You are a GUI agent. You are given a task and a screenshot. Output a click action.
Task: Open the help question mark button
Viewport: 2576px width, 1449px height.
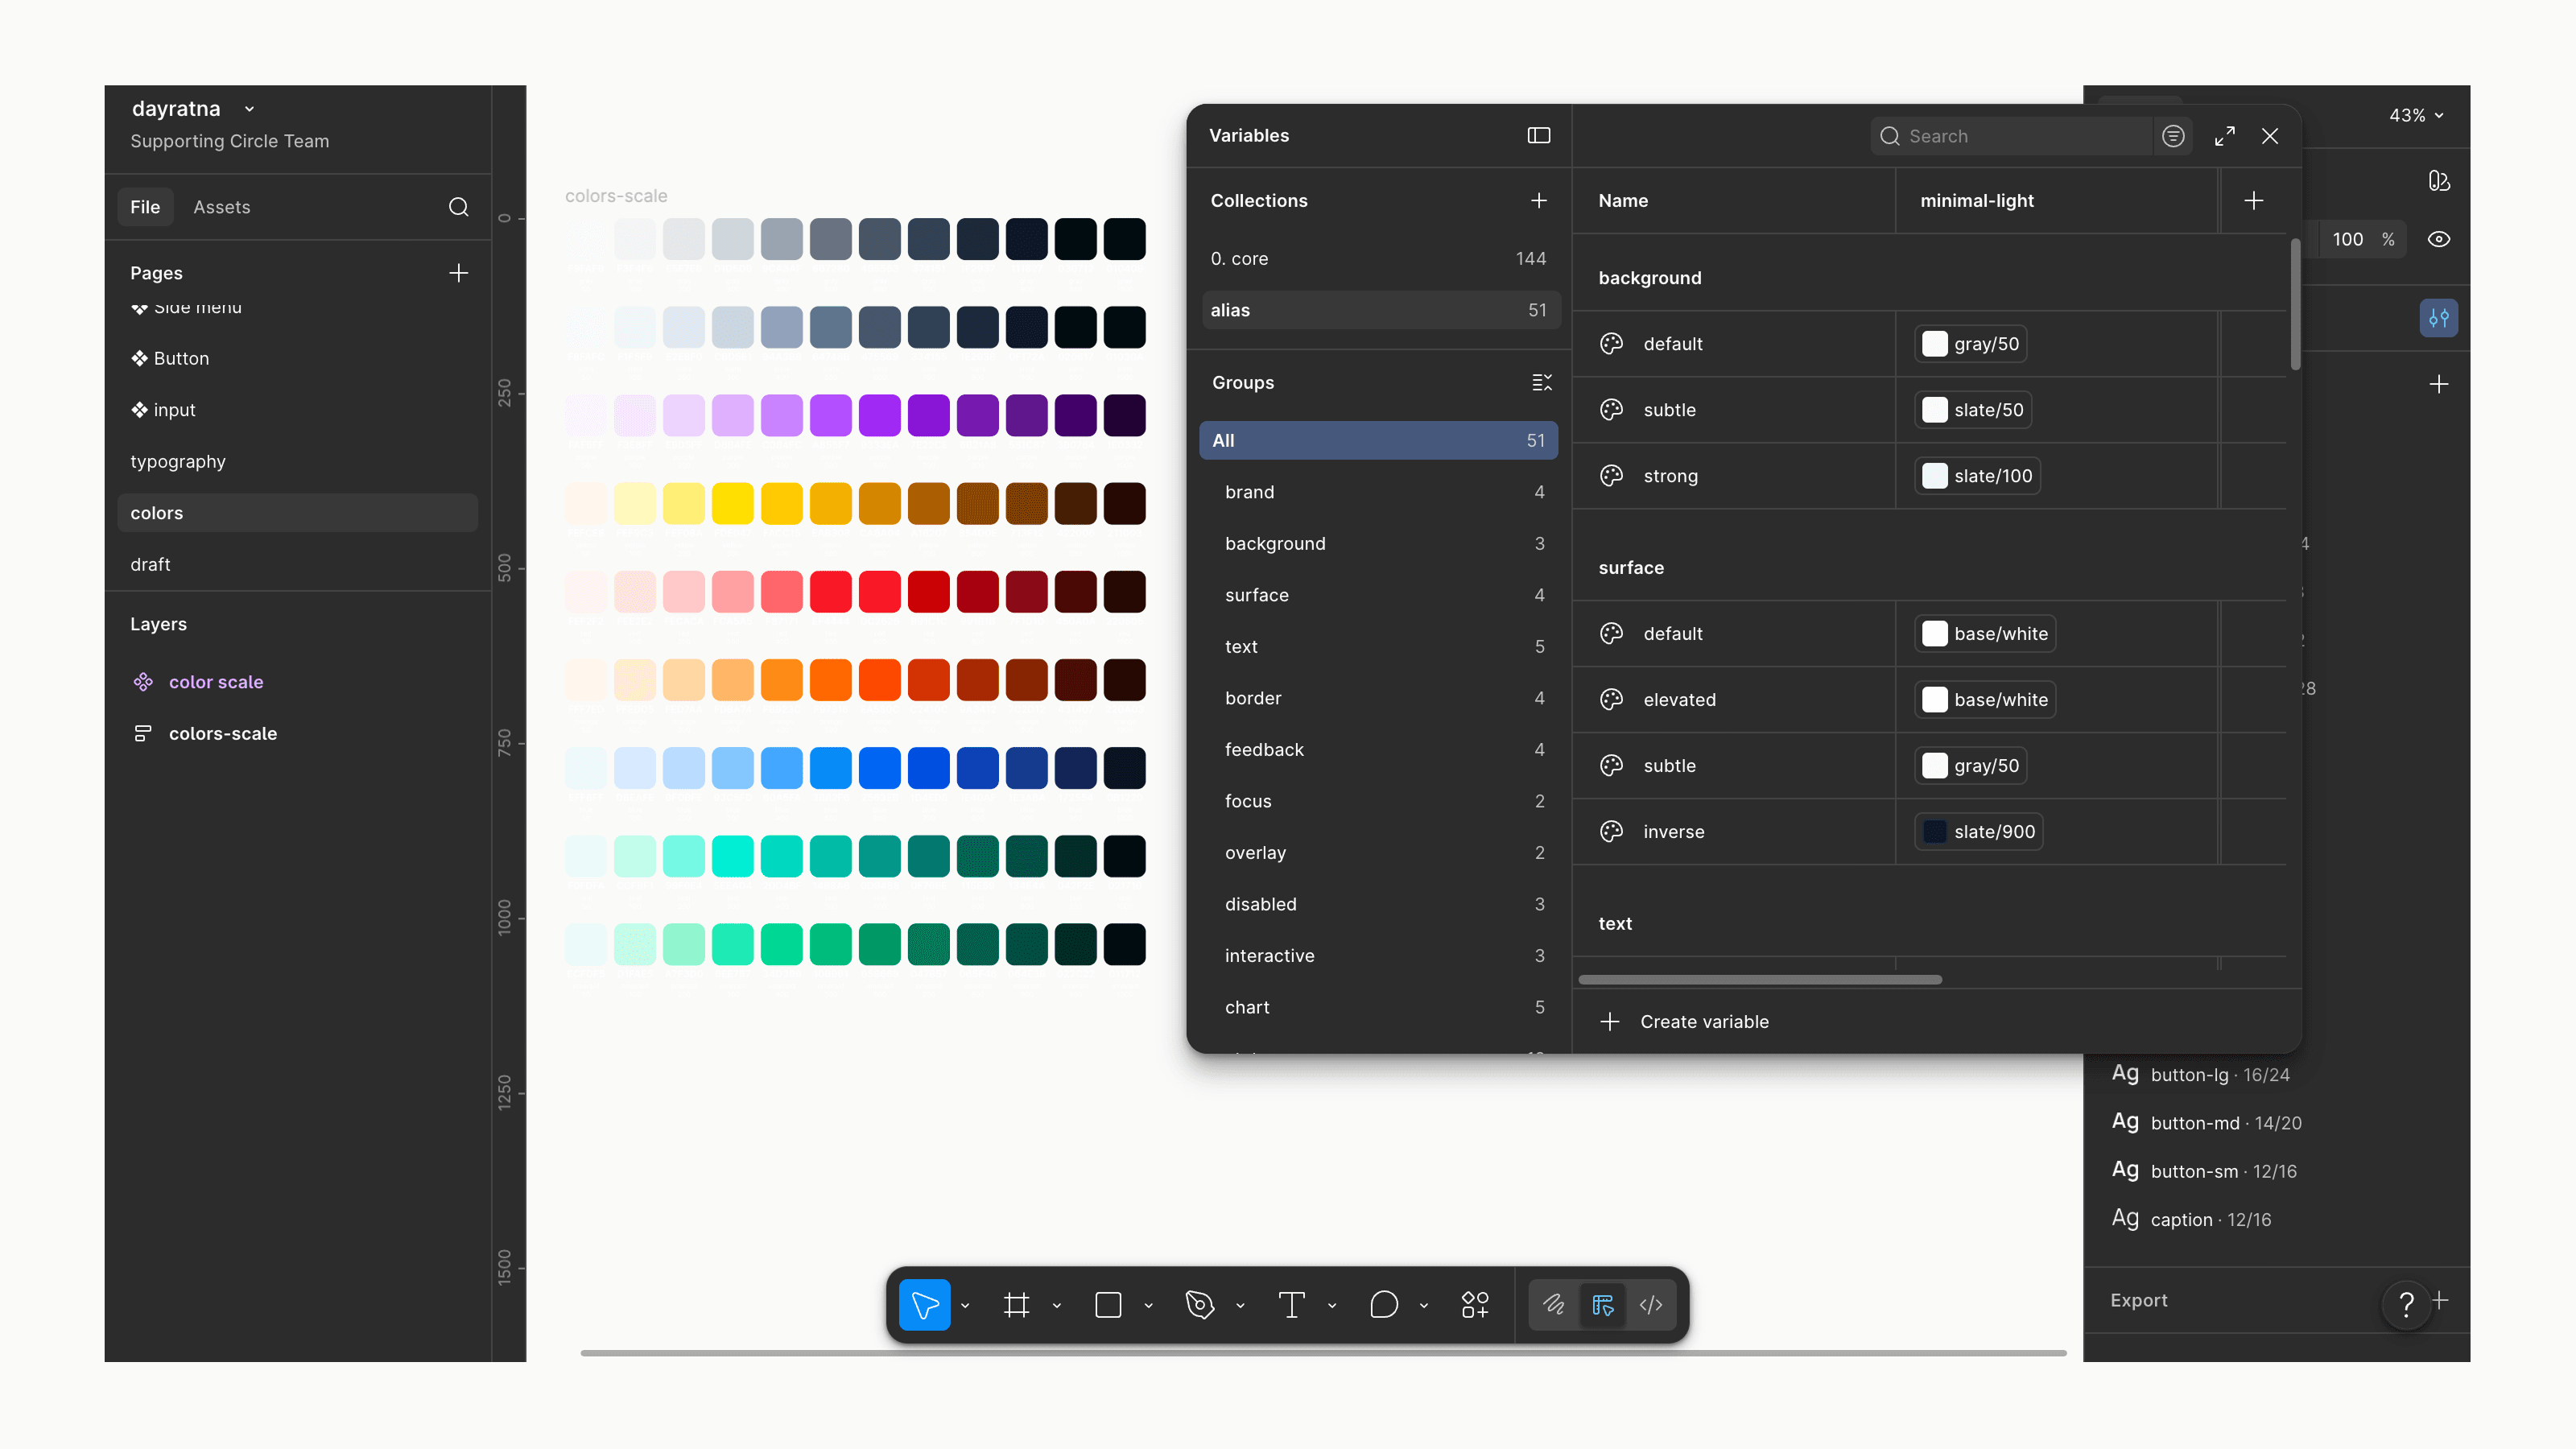[x=2406, y=1304]
